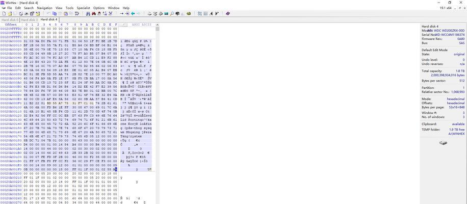
Task: Click the Total capacity value 1.8 TB
Action: pos(460,71)
